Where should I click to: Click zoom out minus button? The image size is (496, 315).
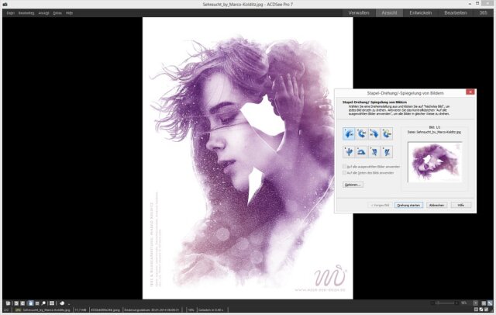pos(432,303)
